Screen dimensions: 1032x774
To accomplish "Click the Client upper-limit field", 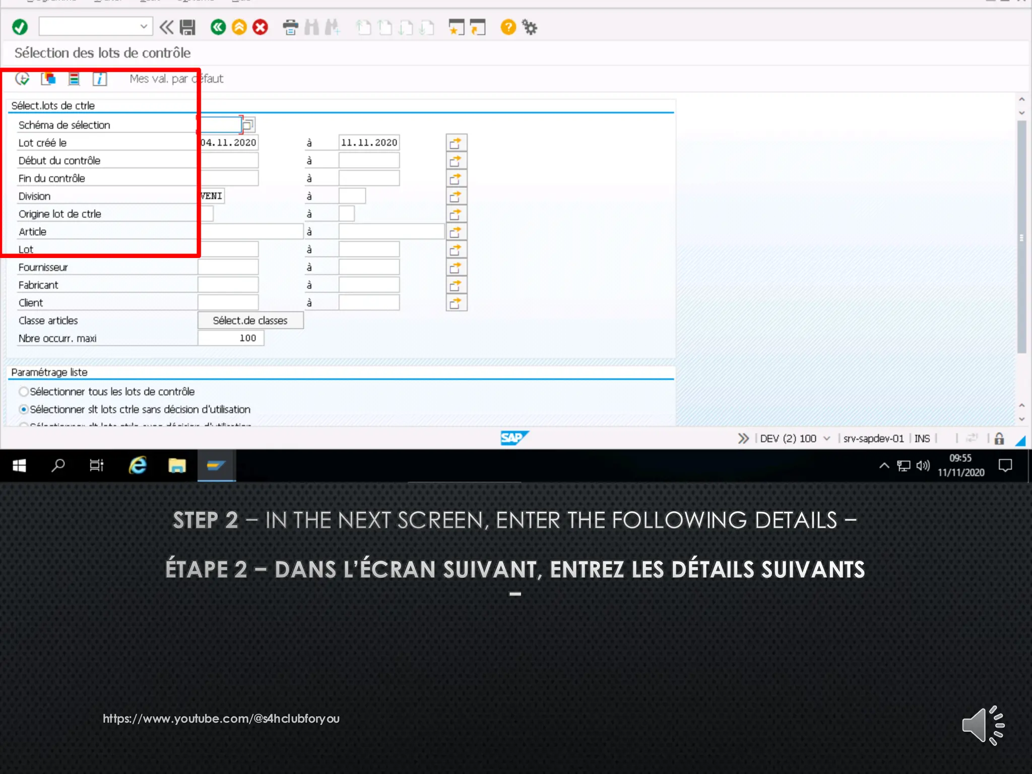I will (x=369, y=303).
